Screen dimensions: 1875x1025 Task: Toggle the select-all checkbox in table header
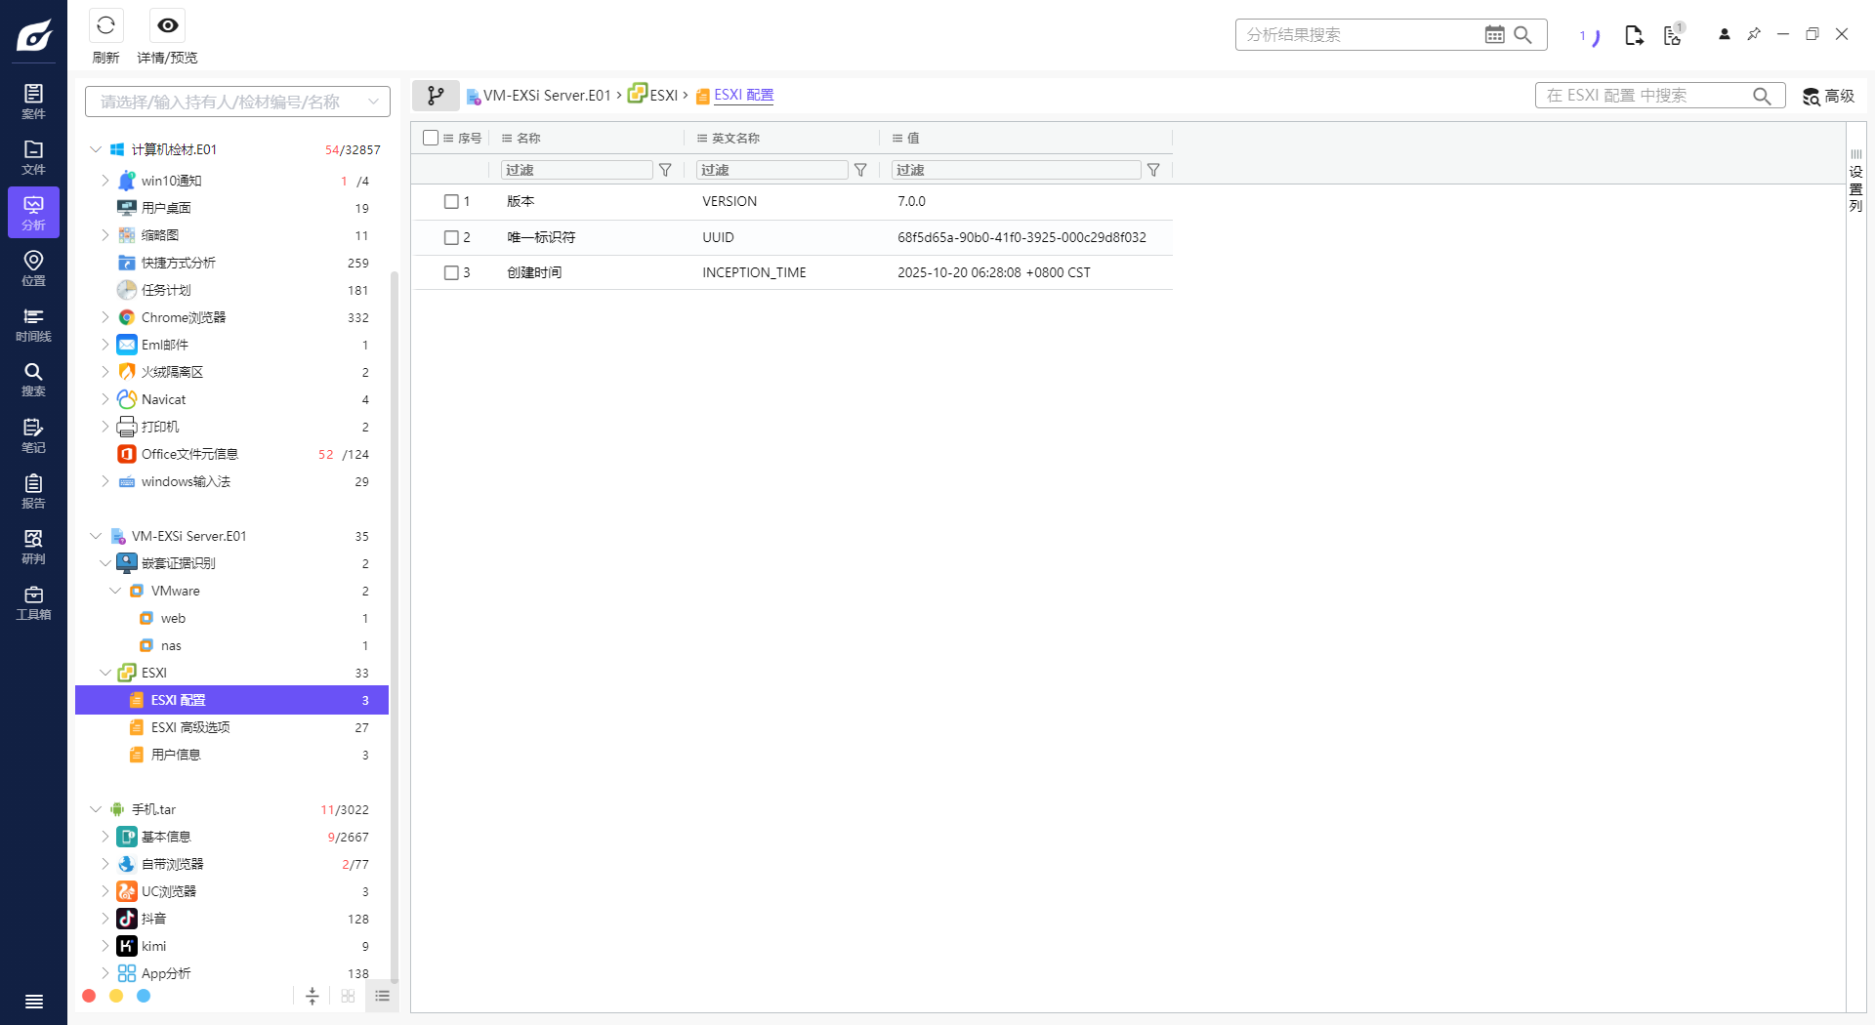tap(430, 138)
